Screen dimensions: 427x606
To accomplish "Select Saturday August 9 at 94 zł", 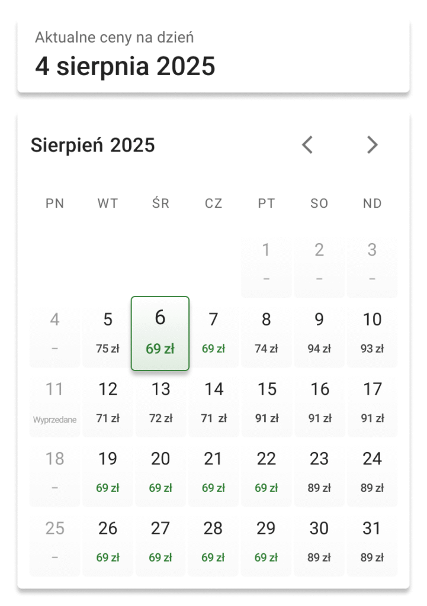I will point(319,333).
